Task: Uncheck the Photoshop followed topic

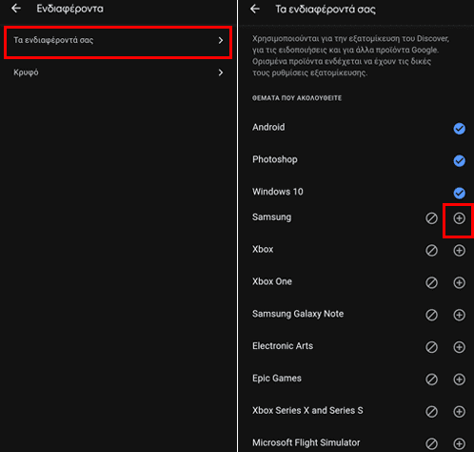Action: [459, 160]
